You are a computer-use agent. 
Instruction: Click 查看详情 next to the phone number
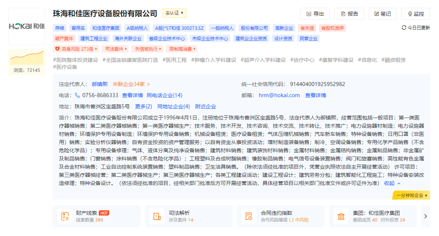tap(133, 95)
